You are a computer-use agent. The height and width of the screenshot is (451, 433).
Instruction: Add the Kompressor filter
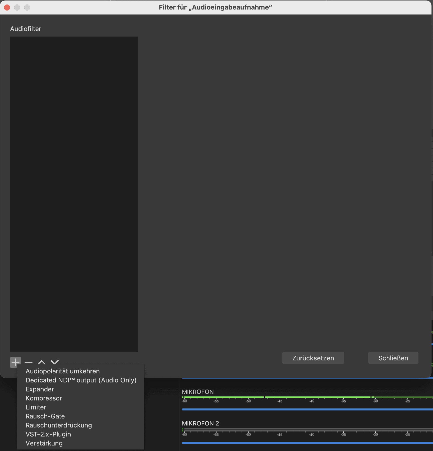pyautogui.click(x=81, y=398)
